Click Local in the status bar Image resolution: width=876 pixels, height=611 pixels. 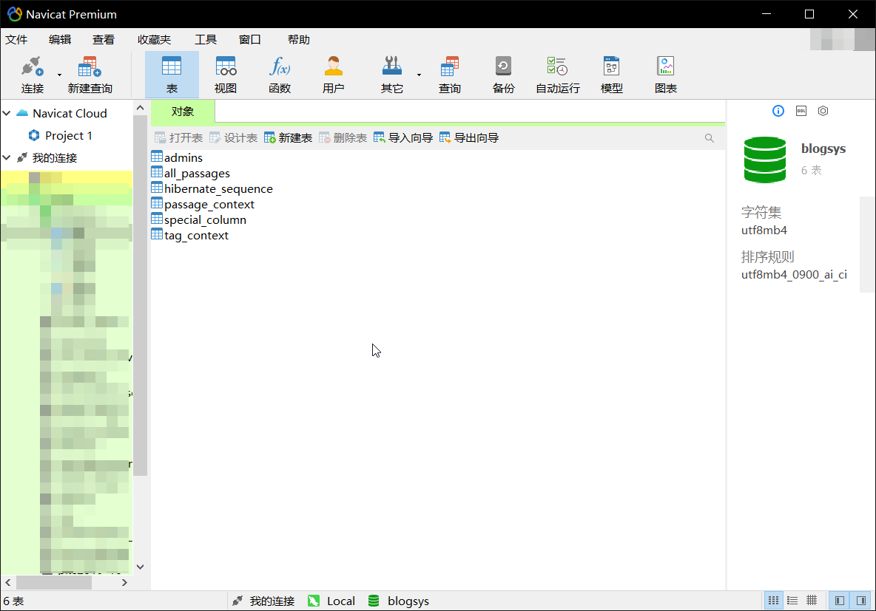332,601
